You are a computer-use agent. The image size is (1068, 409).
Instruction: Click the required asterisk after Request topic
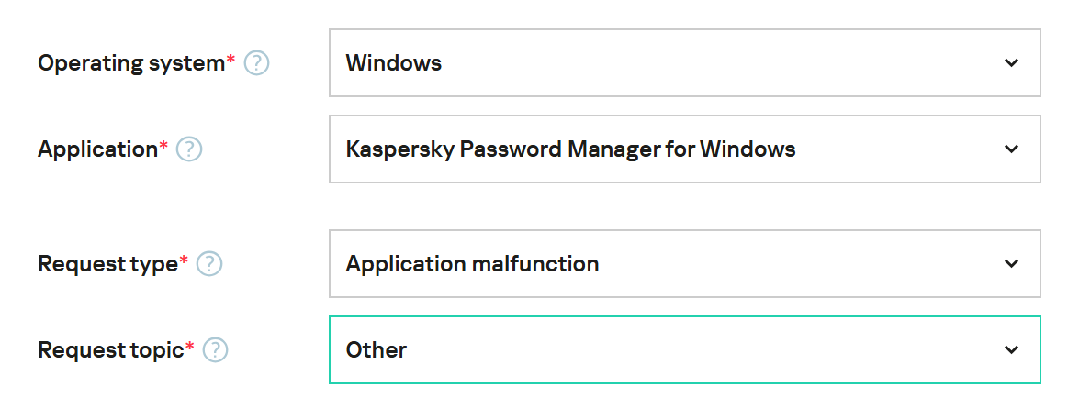(190, 348)
